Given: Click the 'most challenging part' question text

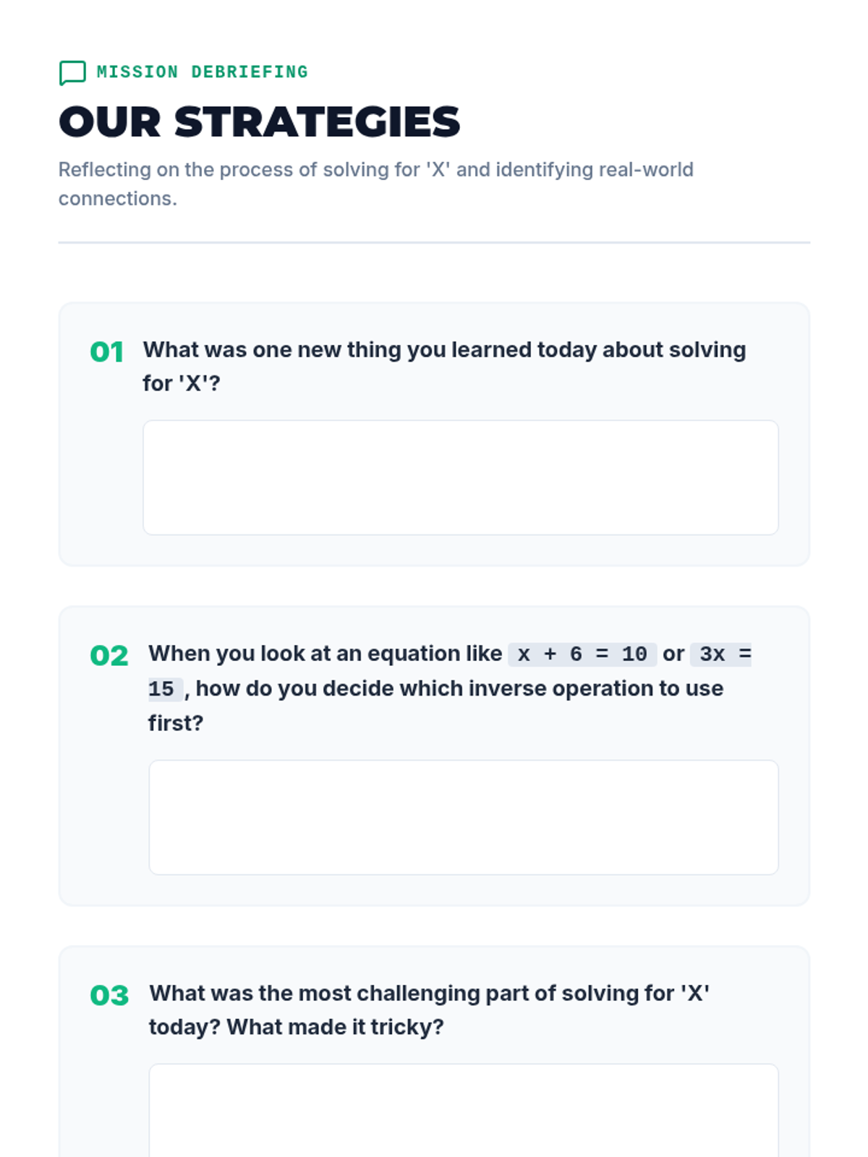Looking at the screenshot, I should click(428, 994).
